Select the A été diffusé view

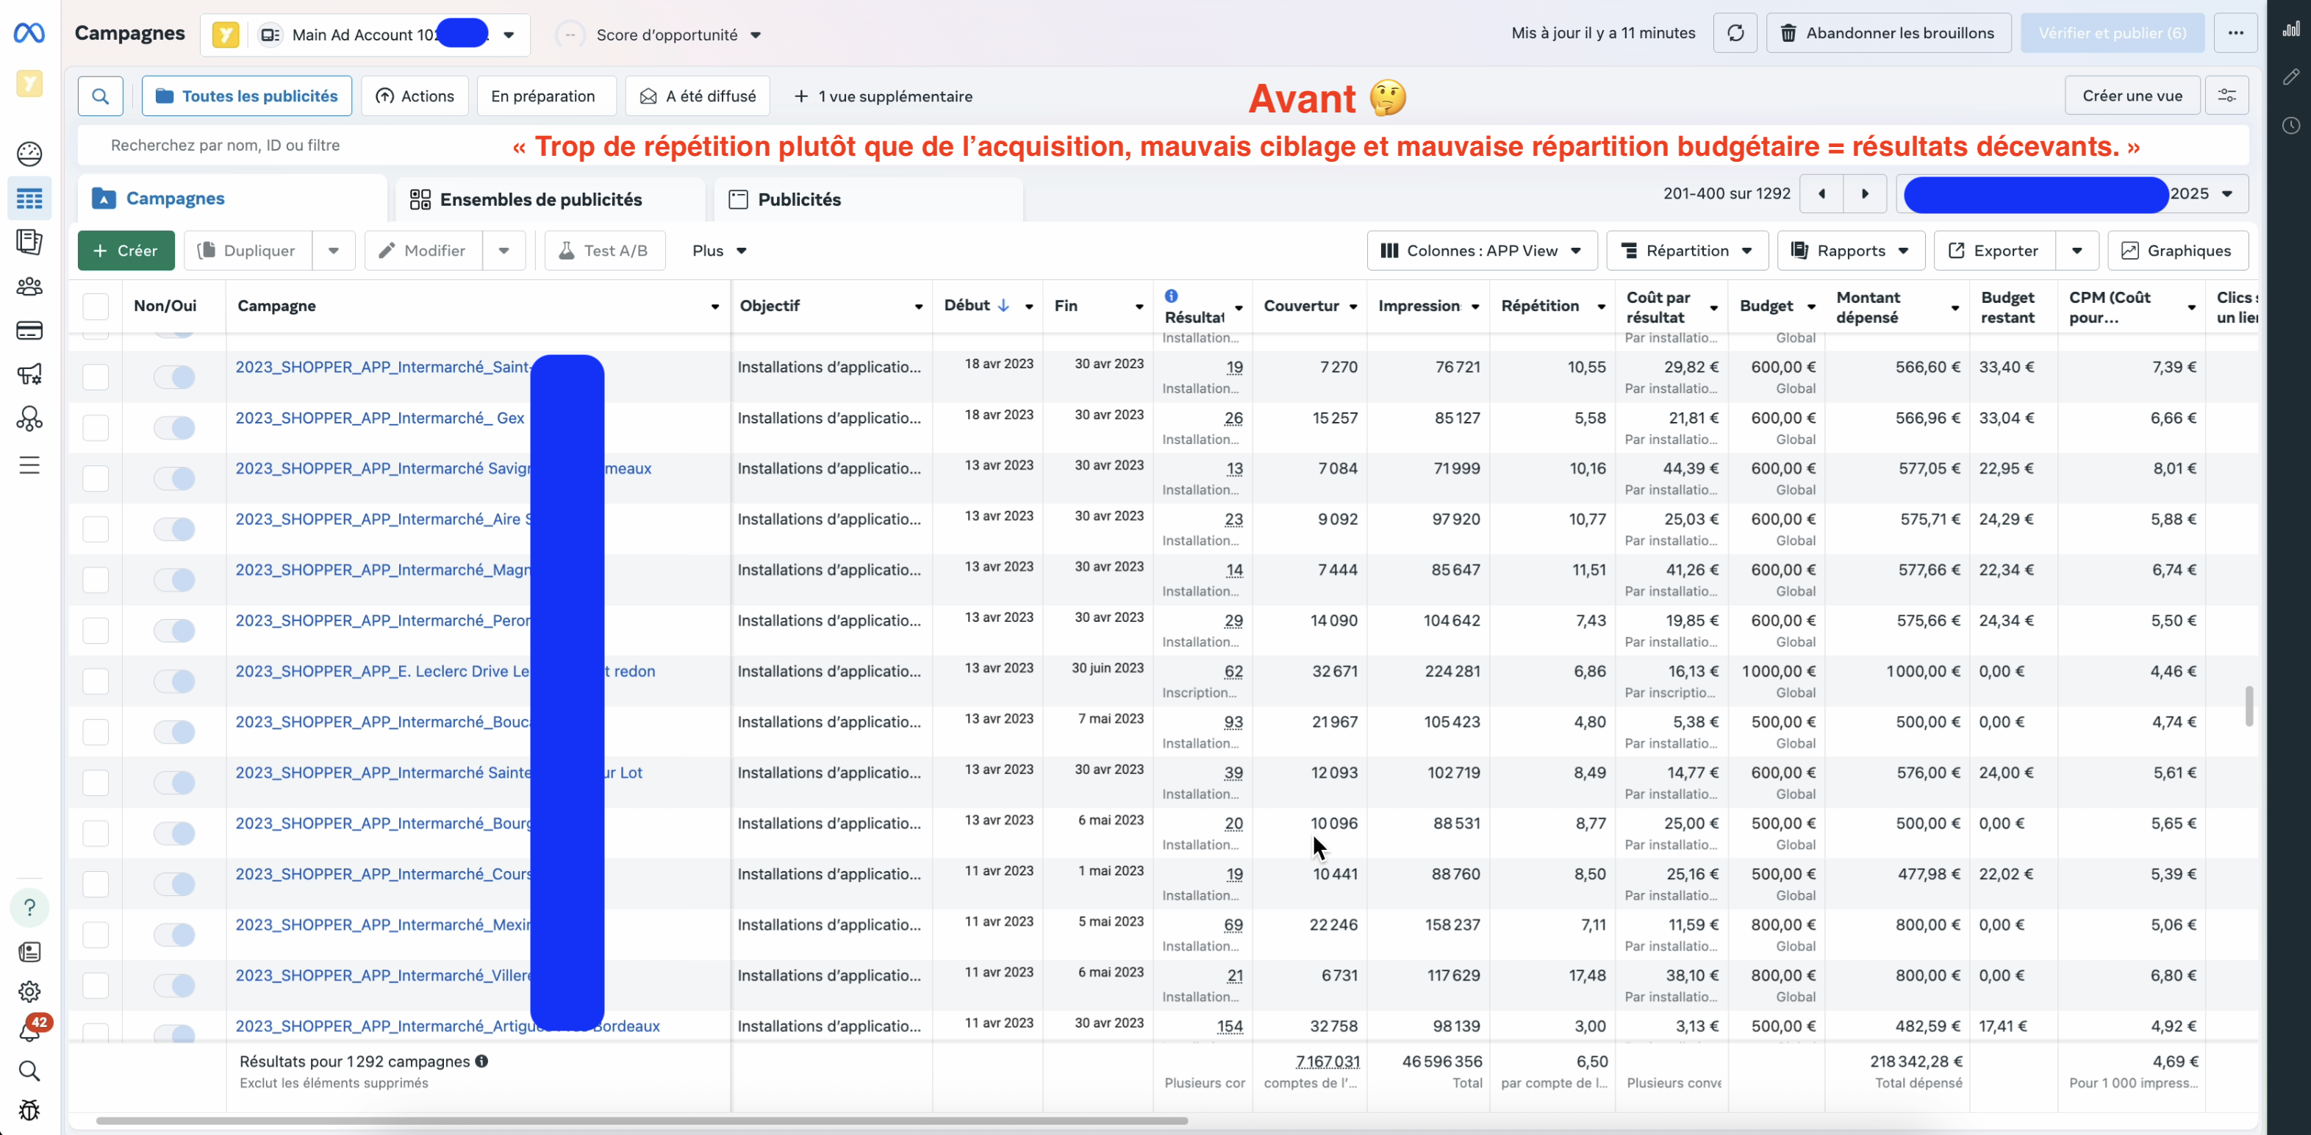coord(698,96)
